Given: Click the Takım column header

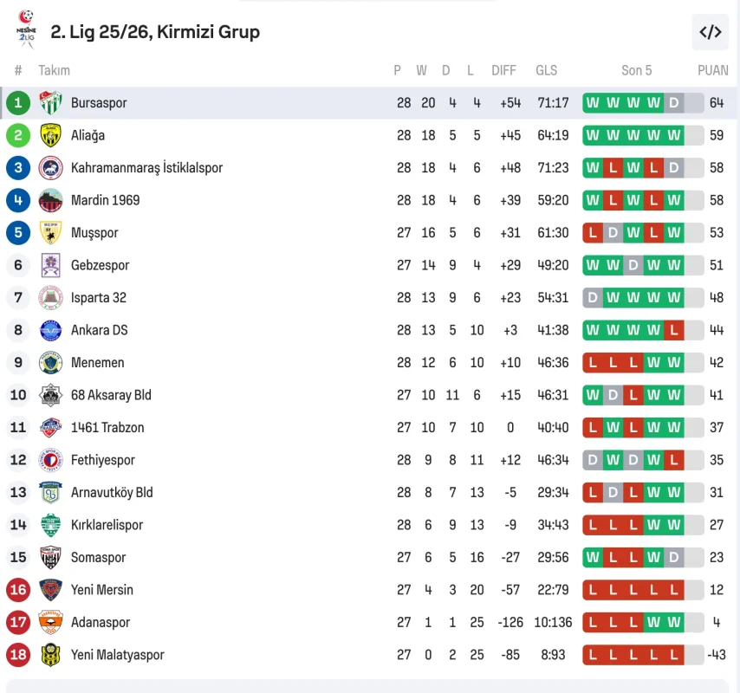Looking at the screenshot, I should [54, 70].
